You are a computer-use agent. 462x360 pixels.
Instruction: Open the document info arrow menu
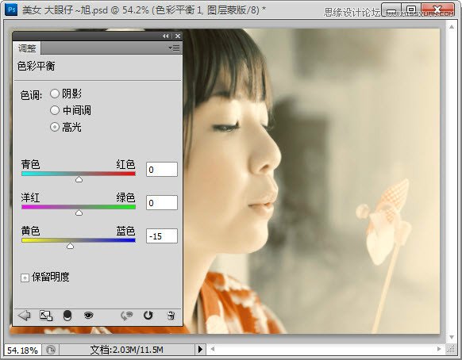(200, 350)
